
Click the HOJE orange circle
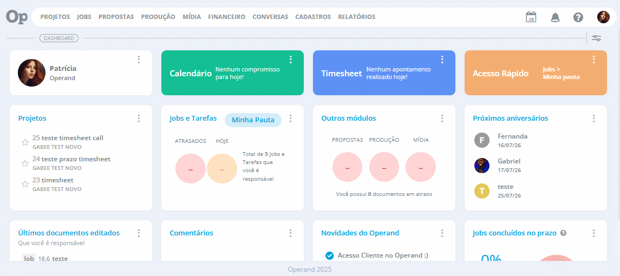(222, 169)
